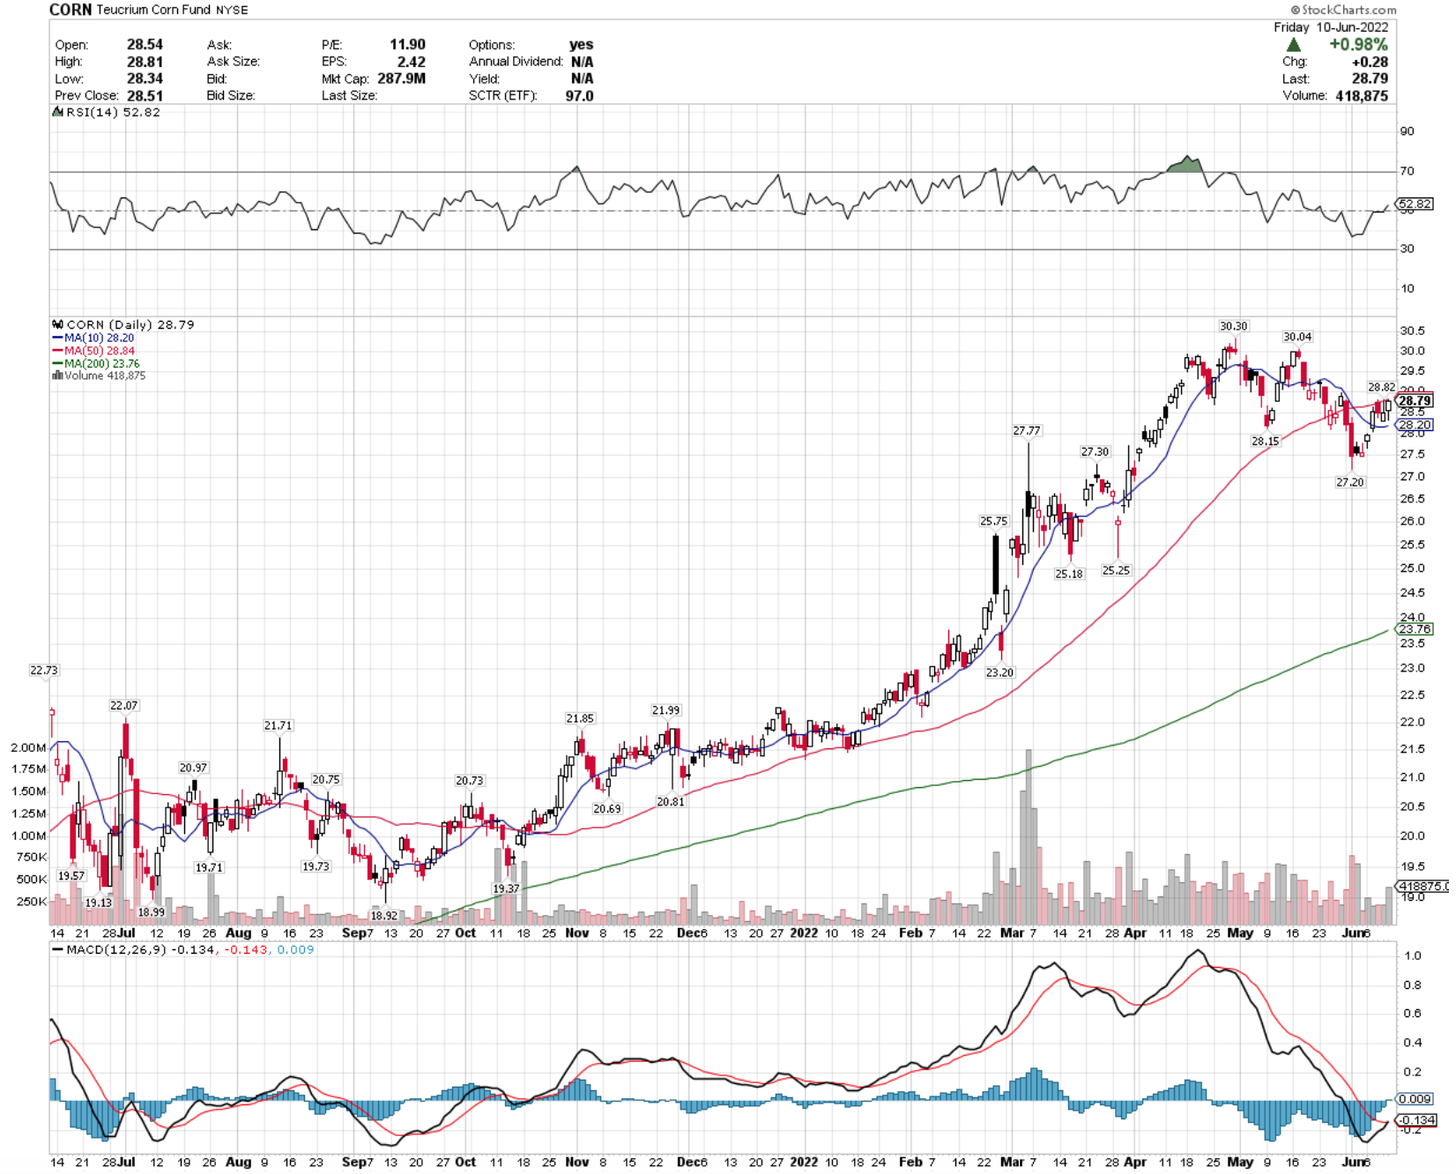Screen dimensions: 1456x1174
Task: Click the 27.77 March spike price label
Action: pos(1027,431)
